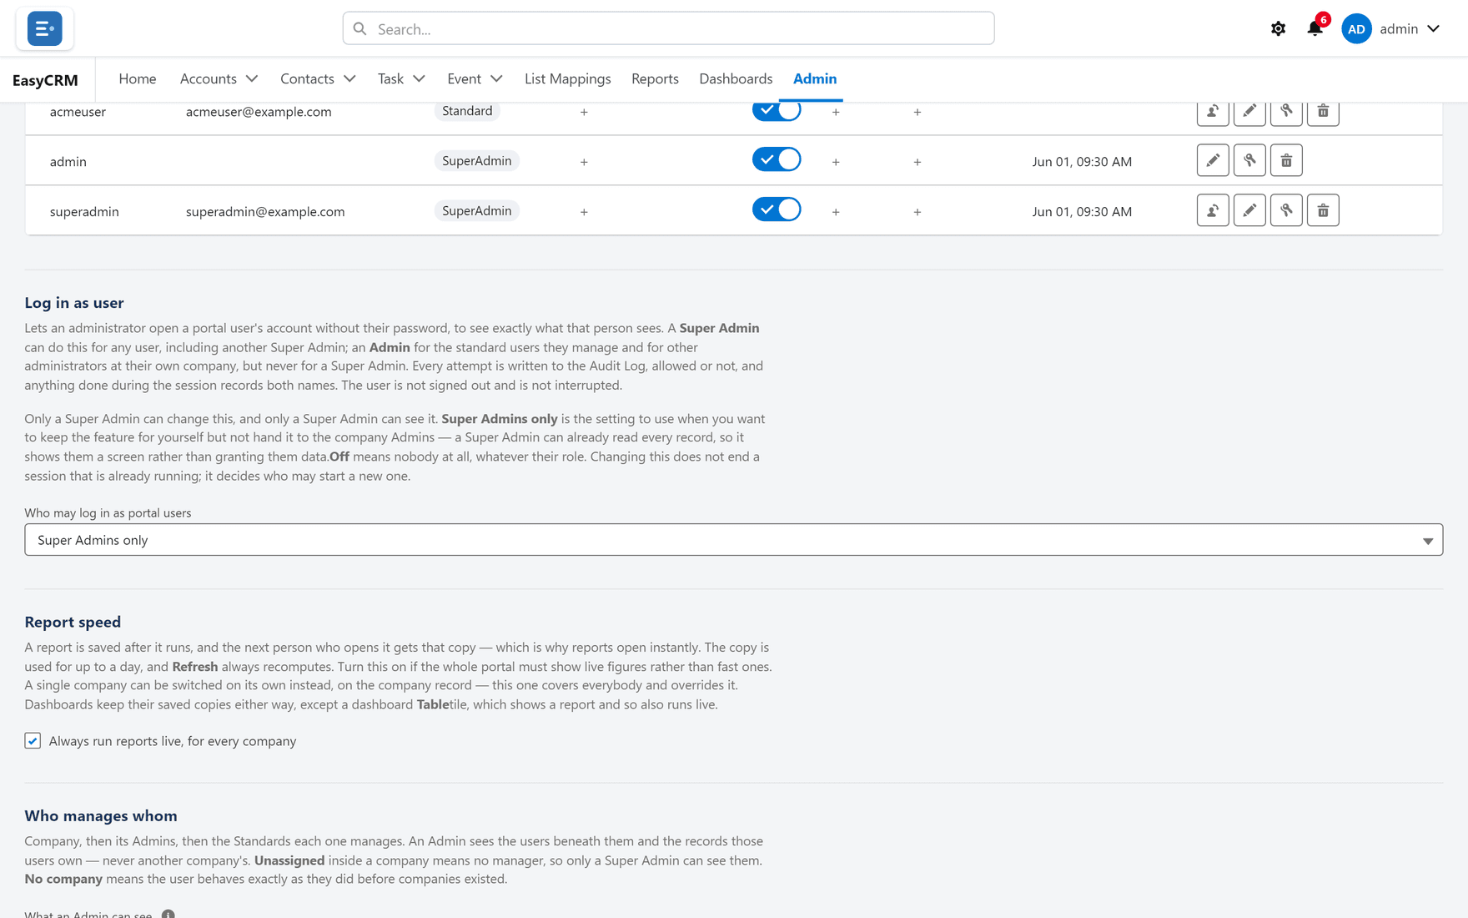Edit the acmeuser row
The height and width of the screenshot is (918, 1468).
coord(1249,111)
